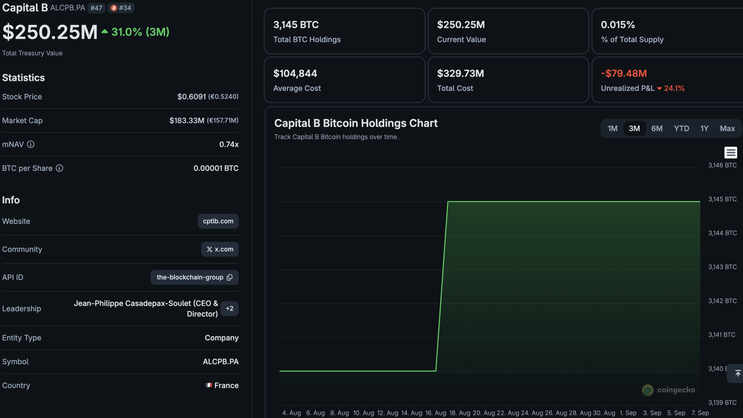The height and width of the screenshot is (418, 743).
Task: Open the x.com community link
Action: tap(220, 249)
